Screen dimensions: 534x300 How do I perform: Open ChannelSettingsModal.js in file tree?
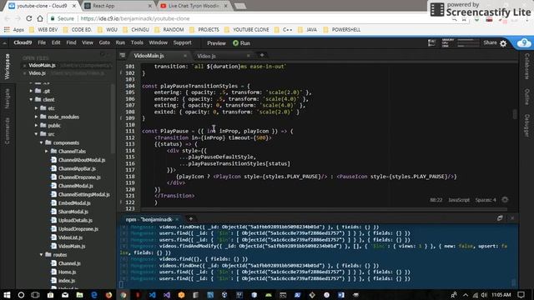click(83, 194)
